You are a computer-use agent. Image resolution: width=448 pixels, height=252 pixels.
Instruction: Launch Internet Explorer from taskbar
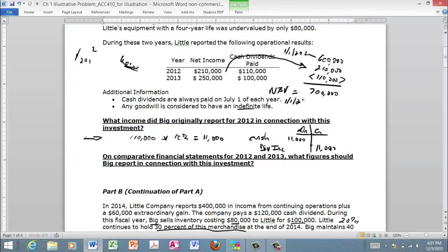(32, 245)
